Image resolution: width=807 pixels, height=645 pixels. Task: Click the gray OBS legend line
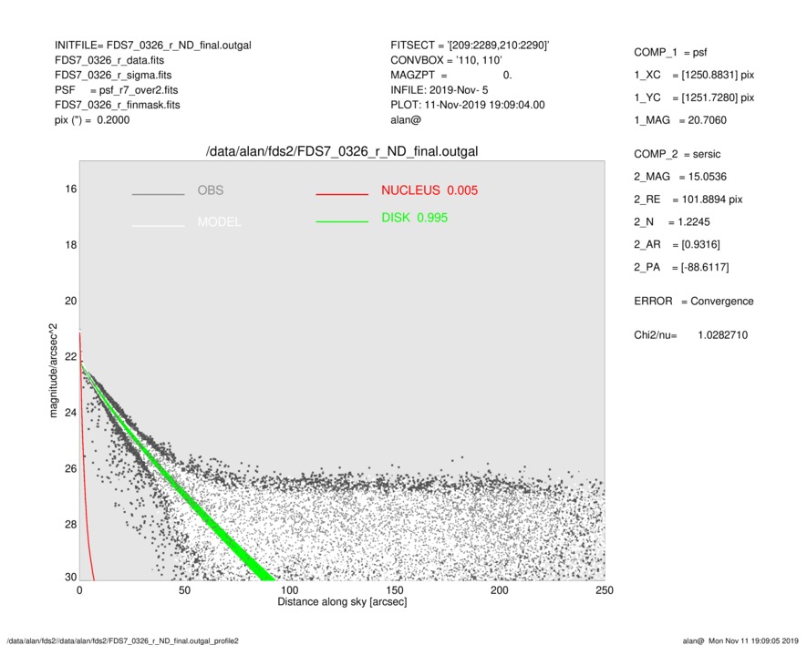(x=158, y=194)
